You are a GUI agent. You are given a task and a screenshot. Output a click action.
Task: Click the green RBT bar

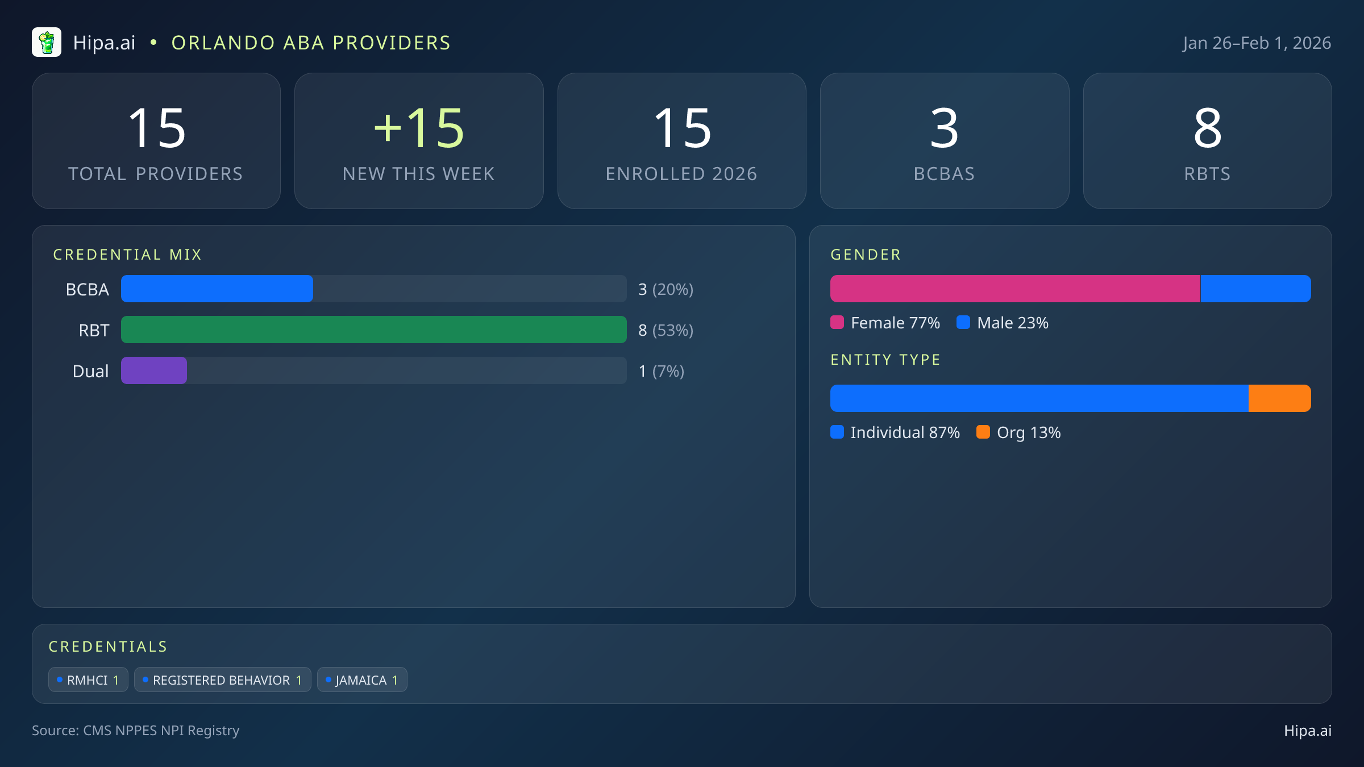point(373,330)
